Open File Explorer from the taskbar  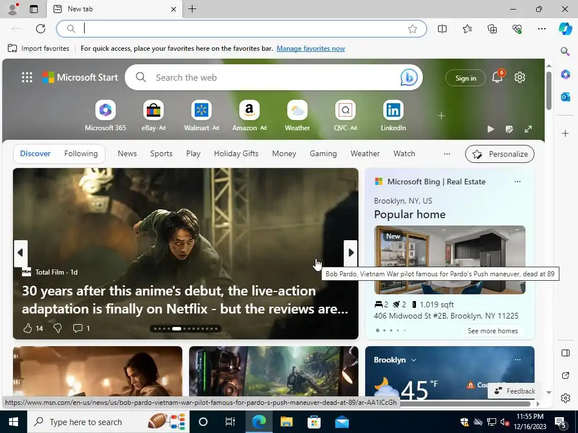pos(286,422)
